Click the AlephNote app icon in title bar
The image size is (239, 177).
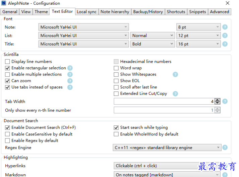3,3
